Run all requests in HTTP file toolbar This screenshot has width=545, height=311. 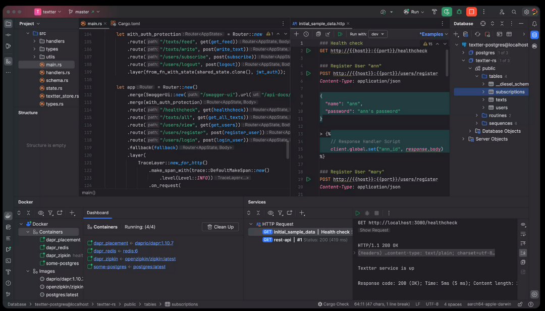(x=340, y=34)
